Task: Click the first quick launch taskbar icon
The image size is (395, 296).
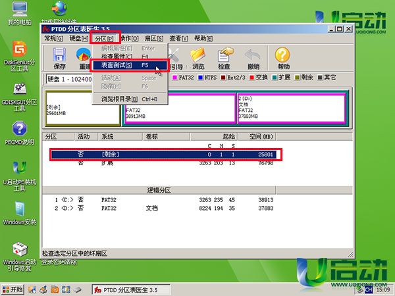Action: [x=32, y=289]
